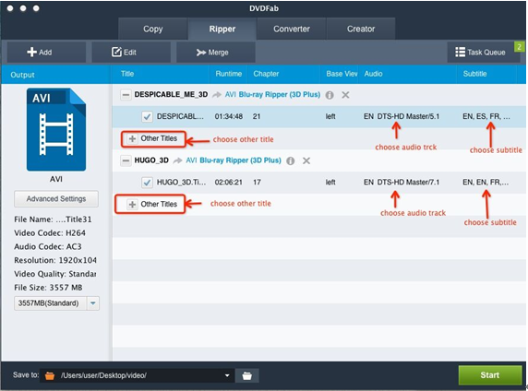Click the Runtime column header

pos(229,74)
